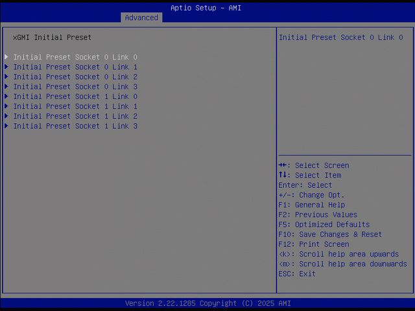Click the arrow beside Socket 0 Link 3
Viewport: 415px width, 311px height.
point(6,86)
